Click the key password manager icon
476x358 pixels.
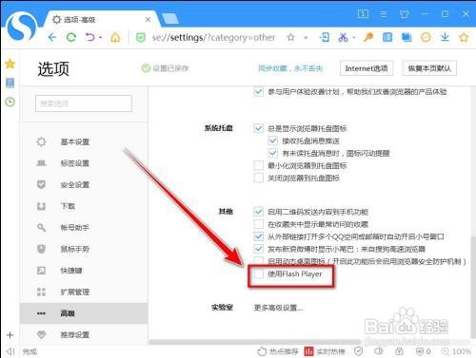point(368,38)
